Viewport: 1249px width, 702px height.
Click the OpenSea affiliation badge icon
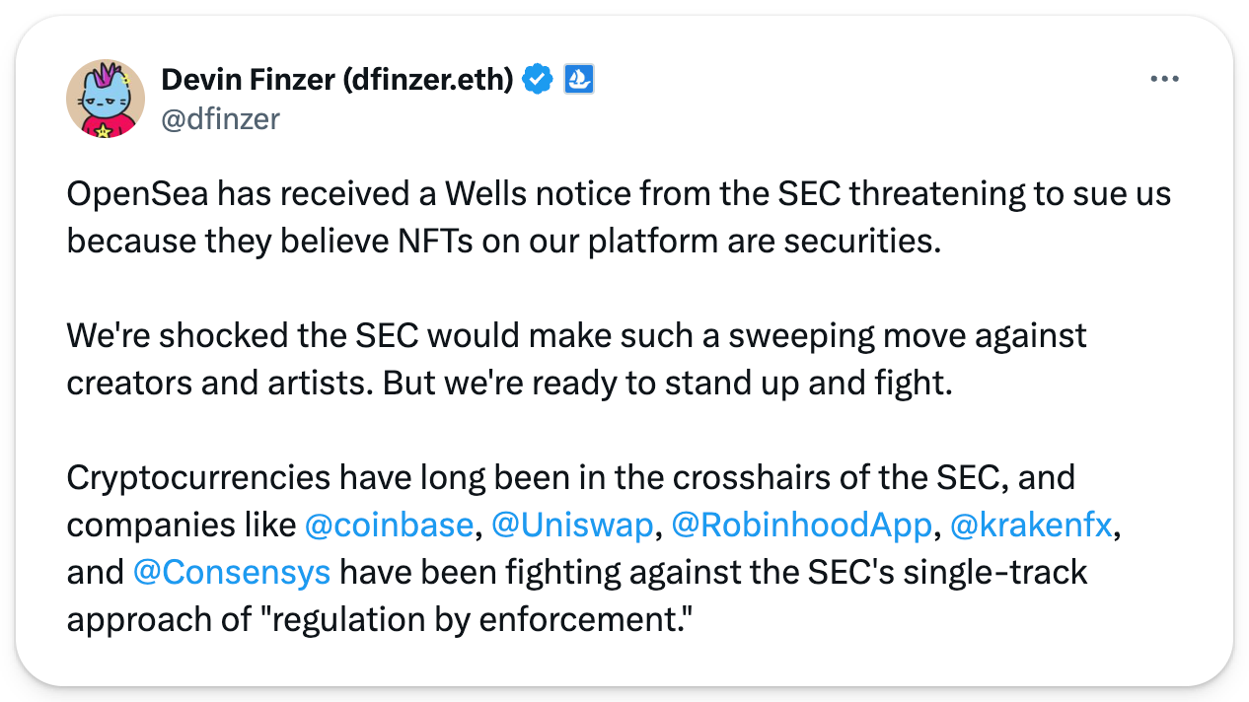pyautogui.click(x=578, y=80)
